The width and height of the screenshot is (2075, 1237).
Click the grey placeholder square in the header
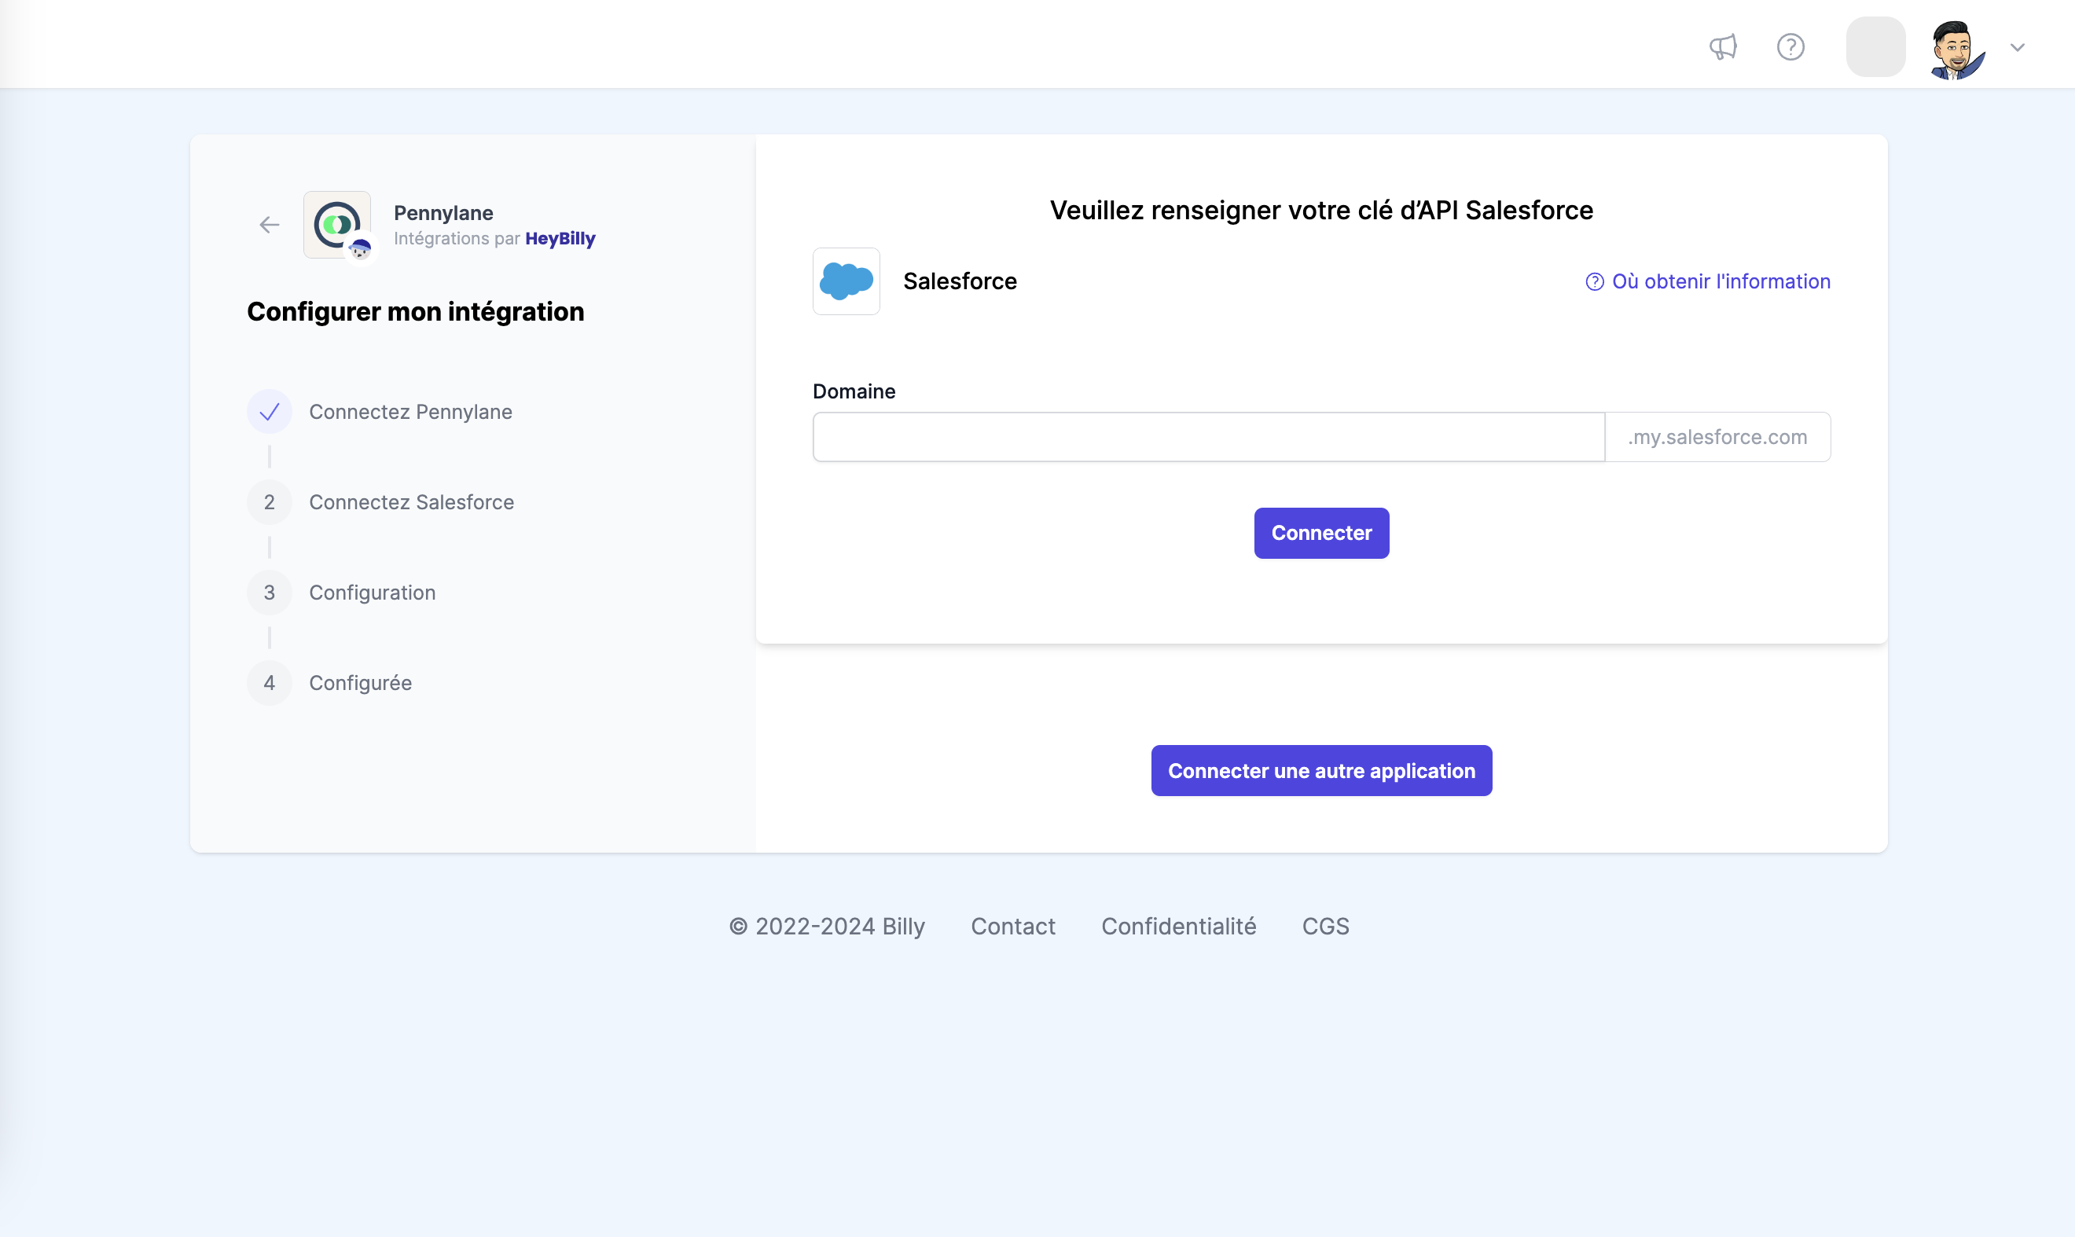1876,46
